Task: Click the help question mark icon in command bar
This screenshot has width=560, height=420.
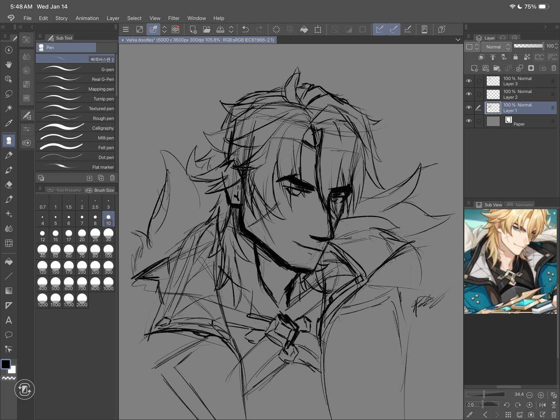Action: click(441, 29)
